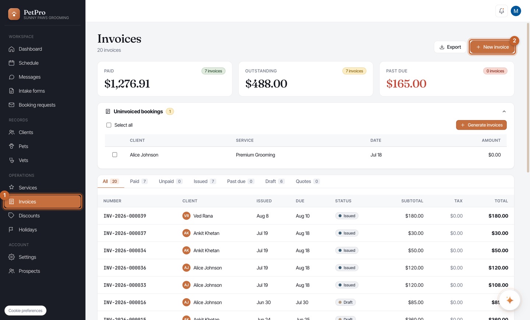Open the sparkle assistant floating button
Image resolution: width=530 pixels, height=320 pixels.
click(x=509, y=300)
